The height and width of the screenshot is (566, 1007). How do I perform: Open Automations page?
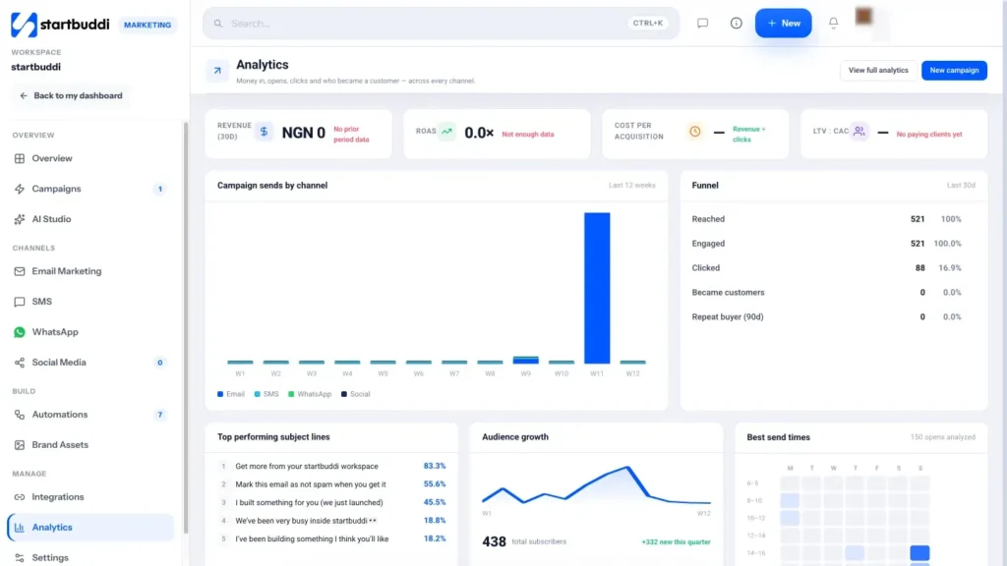pyautogui.click(x=90, y=414)
